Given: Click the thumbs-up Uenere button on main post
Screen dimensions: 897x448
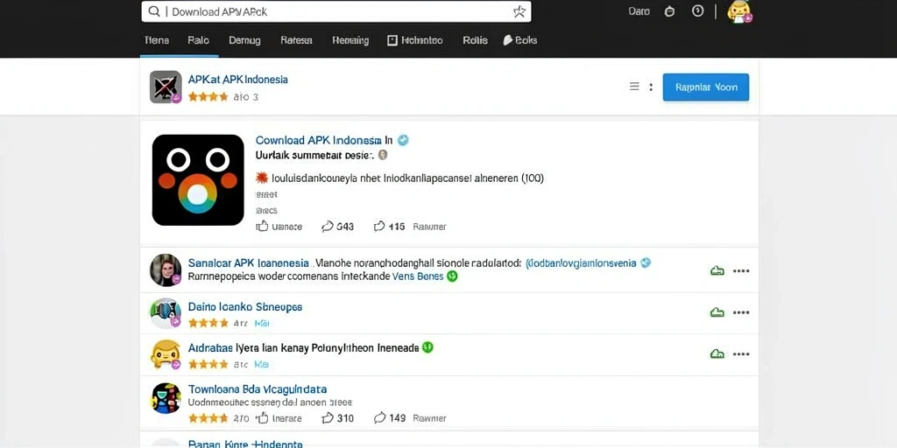Looking at the screenshot, I should 279,227.
